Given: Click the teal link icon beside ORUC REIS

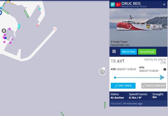Looking at the screenshot, I should [x=113, y=4].
